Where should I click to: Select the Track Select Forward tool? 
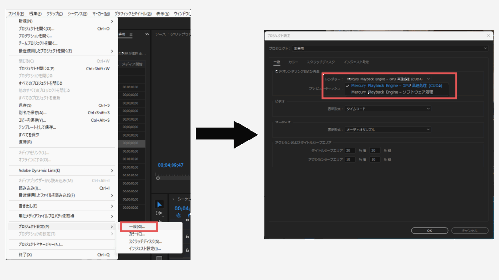tap(159, 213)
